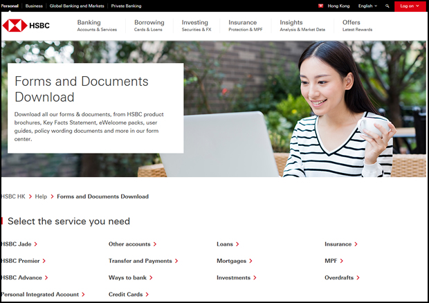Click the chevron beside Overdrafts
Viewport: 429px width, 303px height.
[358, 278]
